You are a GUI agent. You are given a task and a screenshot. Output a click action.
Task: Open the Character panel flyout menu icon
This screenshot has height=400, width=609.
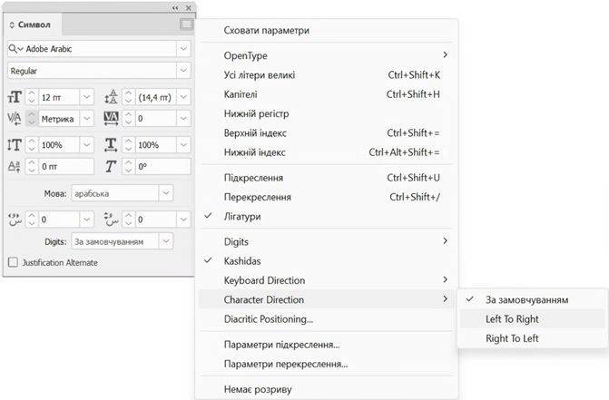(x=186, y=24)
